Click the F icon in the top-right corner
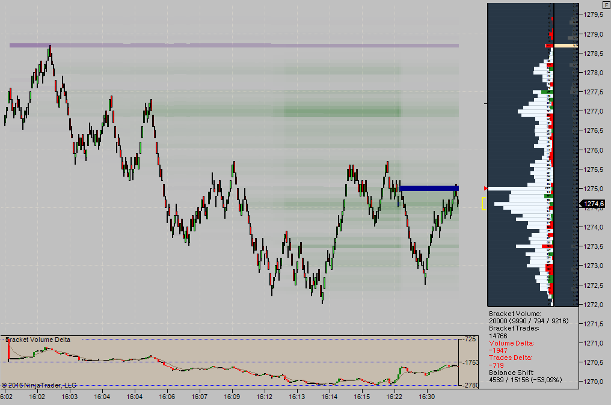The image size is (611, 405). [606, 4]
